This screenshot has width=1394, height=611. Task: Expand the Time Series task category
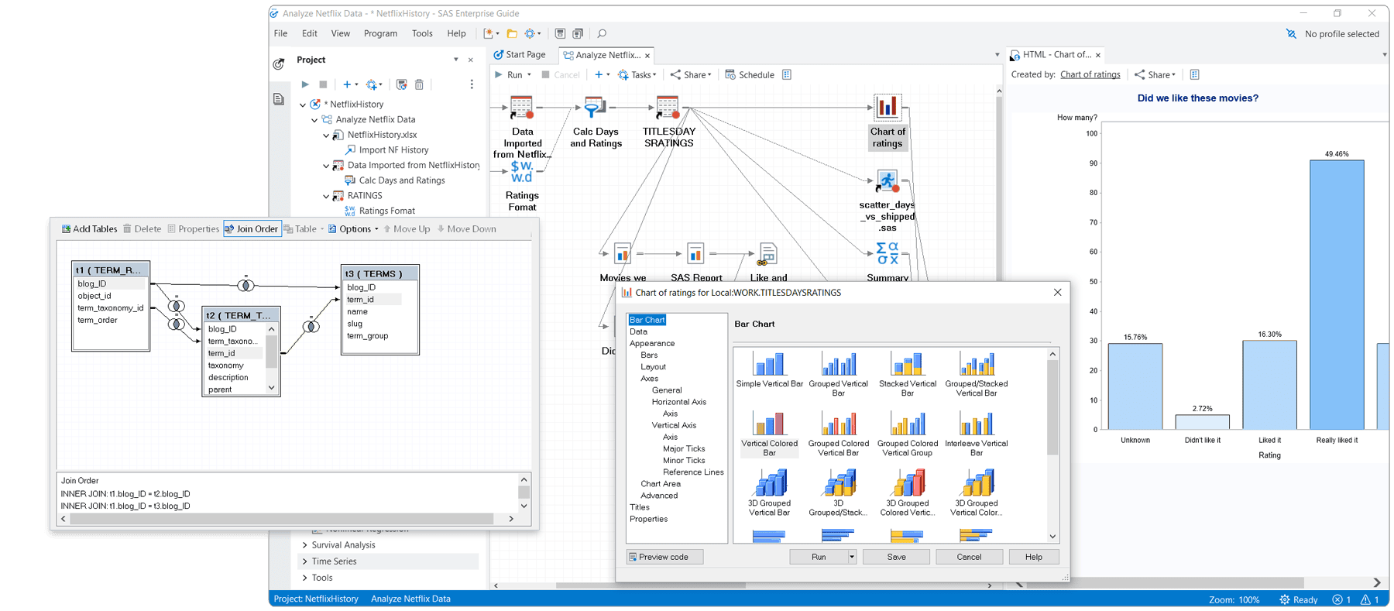click(x=305, y=561)
